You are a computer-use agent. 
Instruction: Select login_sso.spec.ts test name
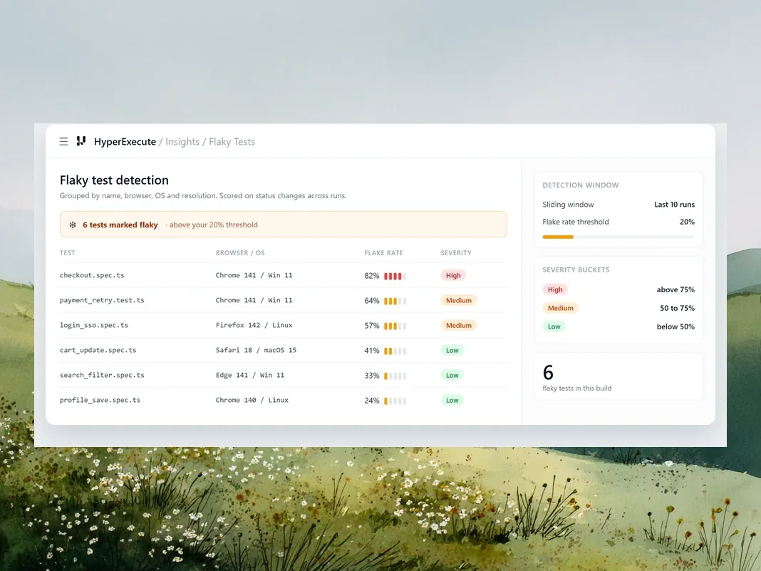point(94,325)
